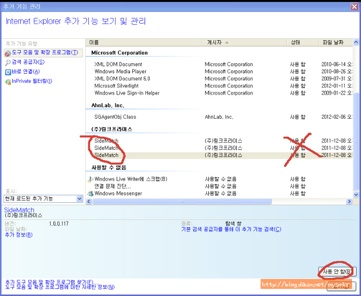The width and height of the screenshot is (361, 296).
Task: Click the gear icon beside 도구 모음 및 확장 프로그램
Action: [x=8, y=53]
